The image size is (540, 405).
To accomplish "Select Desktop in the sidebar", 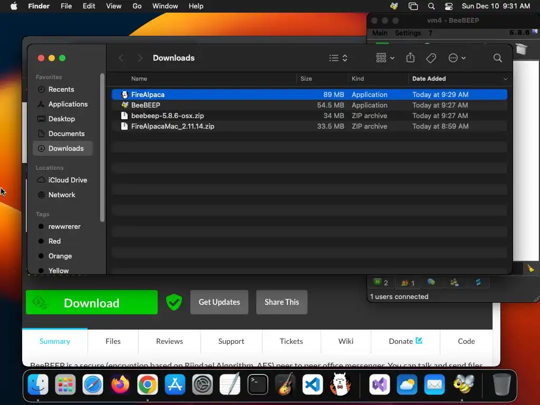I will (63, 119).
